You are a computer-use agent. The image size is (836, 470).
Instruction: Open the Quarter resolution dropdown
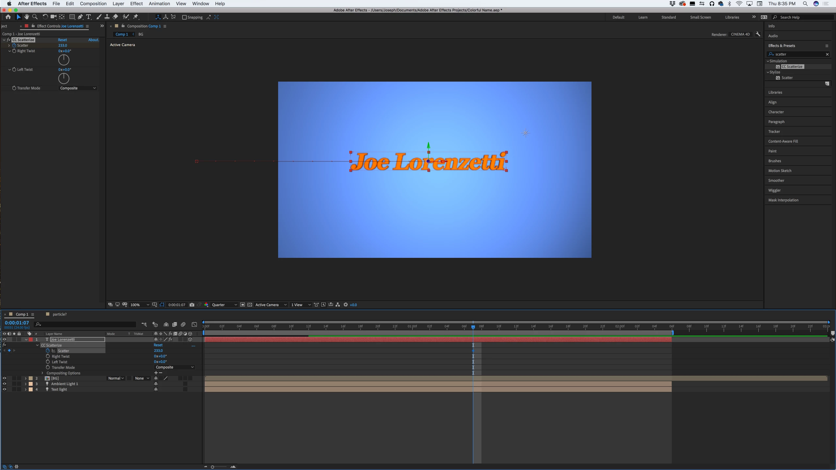point(224,305)
